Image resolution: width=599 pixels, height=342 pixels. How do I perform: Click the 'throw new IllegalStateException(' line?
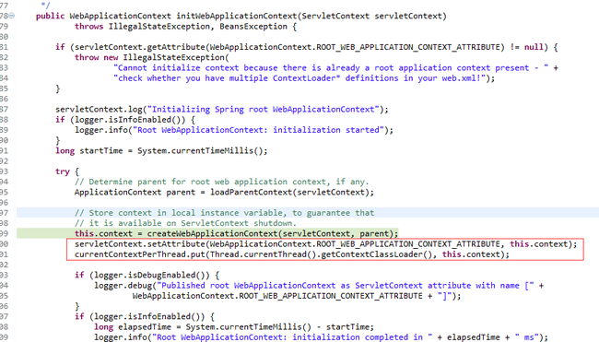(x=152, y=57)
